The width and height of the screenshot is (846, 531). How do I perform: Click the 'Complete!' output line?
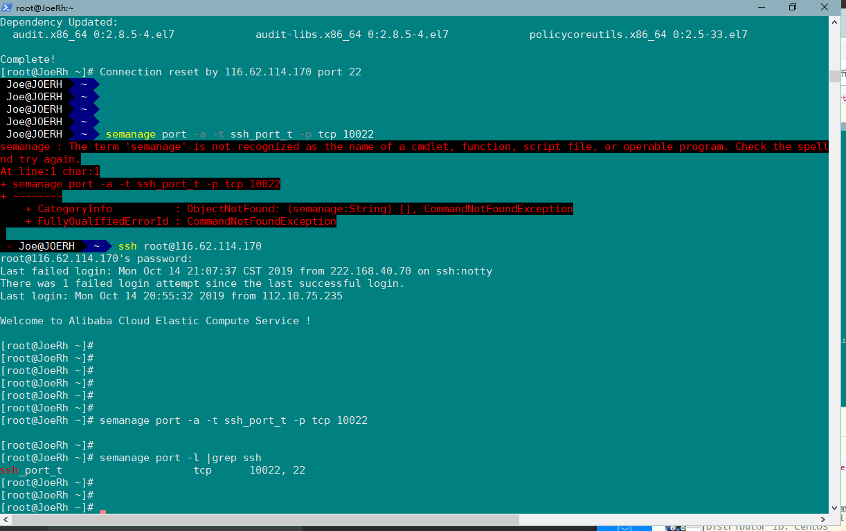click(x=28, y=59)
